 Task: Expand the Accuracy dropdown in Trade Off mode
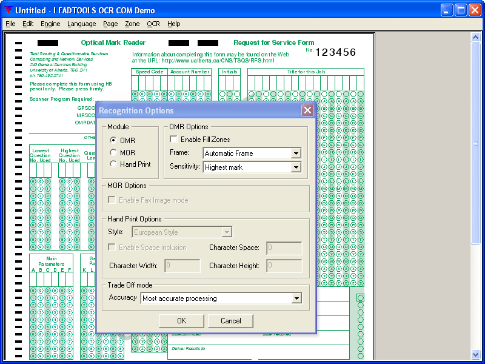[297, 298]
